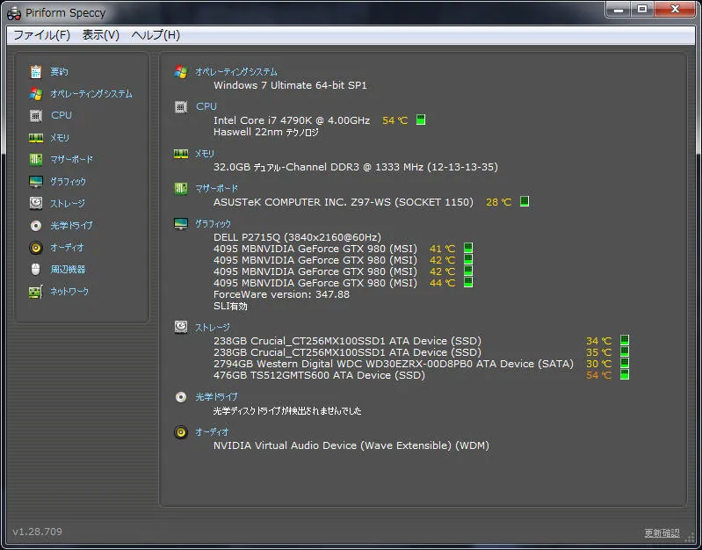The image size is (702, 550).
Task: Select オーディオ in the sidebar
Action: tap(67, 247)
